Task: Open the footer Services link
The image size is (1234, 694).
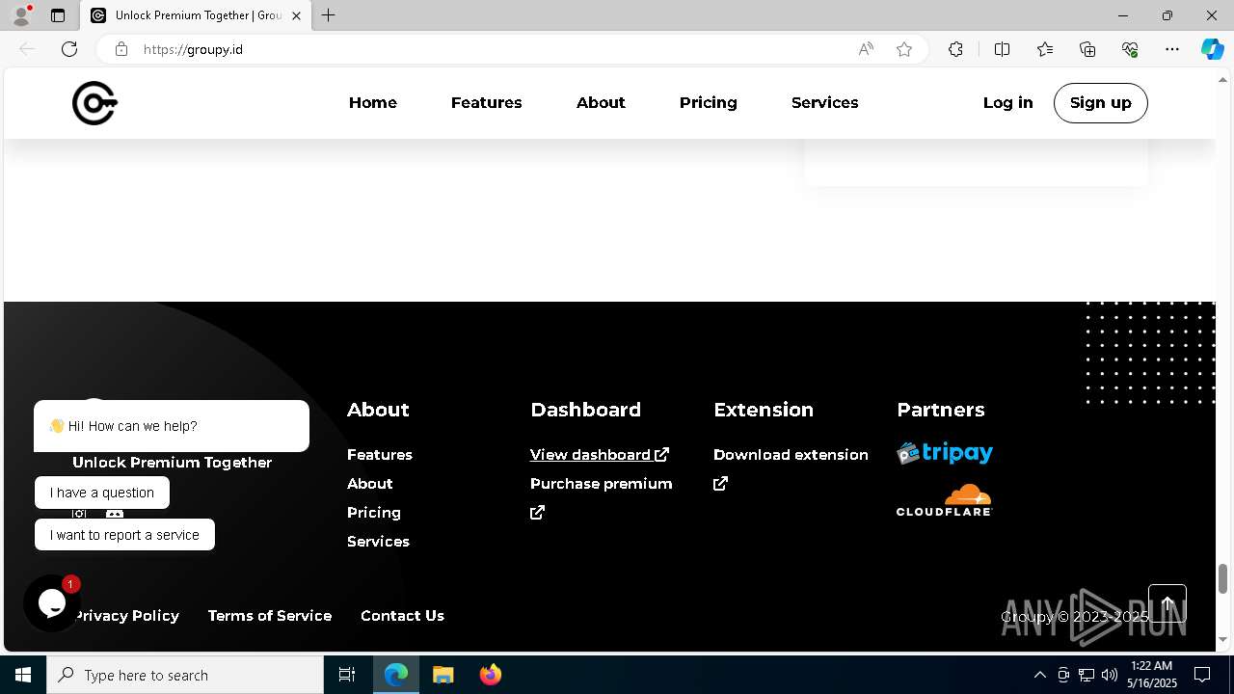Action: point(378,541)
